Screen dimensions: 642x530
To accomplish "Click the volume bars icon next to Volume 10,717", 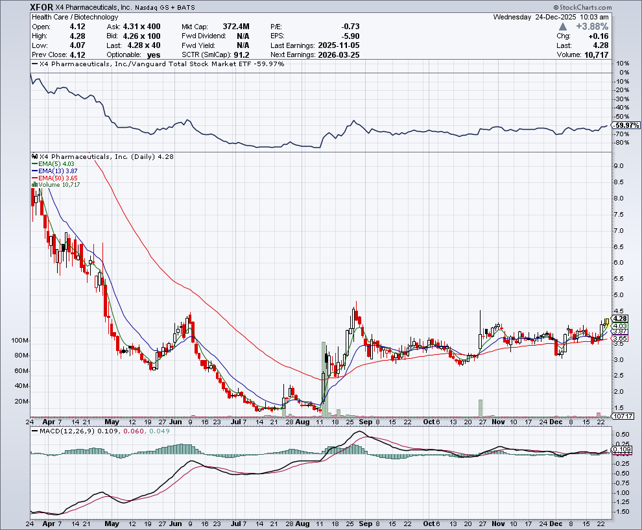I will coord(34,185).
